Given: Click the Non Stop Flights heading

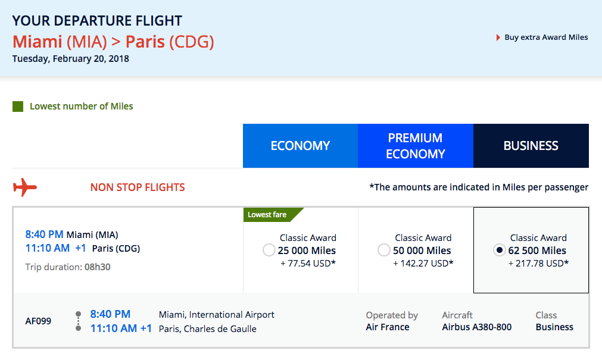Looking at the screenshot, I should click(138, 187).
